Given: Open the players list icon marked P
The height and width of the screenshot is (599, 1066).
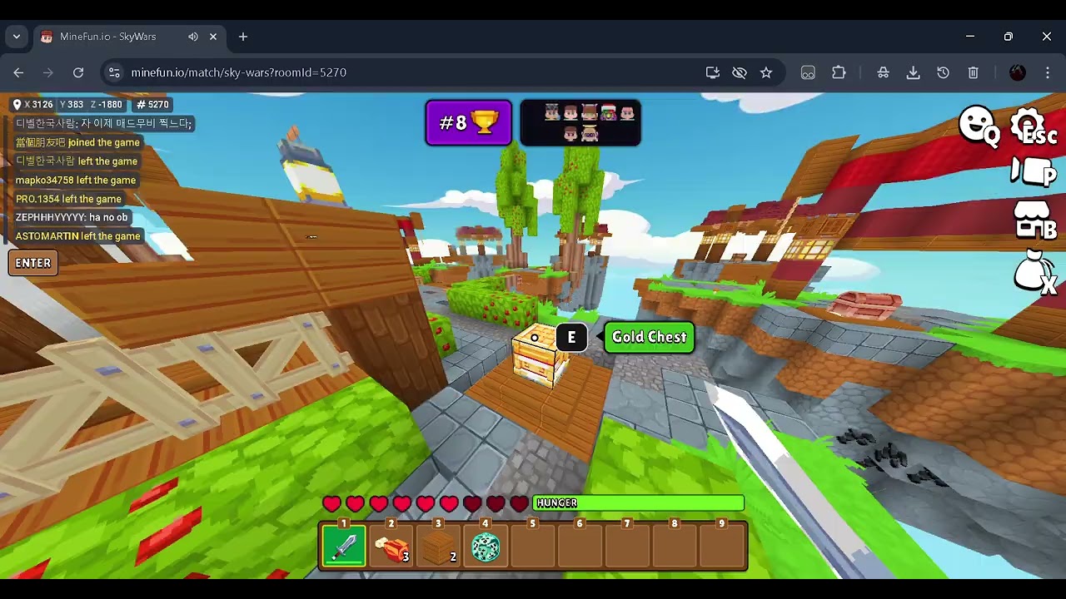Looking at the screenshot, I should pyautogui.click(x=1034, y=172).
